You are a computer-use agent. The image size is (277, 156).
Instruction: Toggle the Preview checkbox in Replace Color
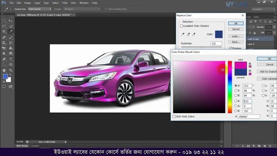click(x=230, y=48)
